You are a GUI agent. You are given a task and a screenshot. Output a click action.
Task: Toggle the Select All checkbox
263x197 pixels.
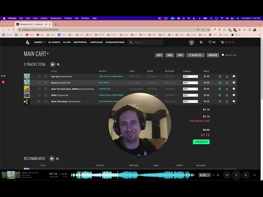(x=223, y=55)
